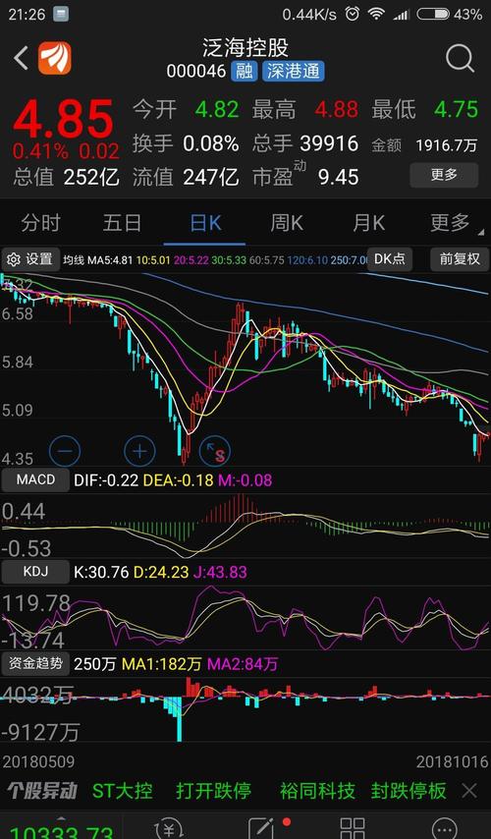491x839 pixels.
Task: Toggle the 深港通 tag
Action: tap(293, 71)
